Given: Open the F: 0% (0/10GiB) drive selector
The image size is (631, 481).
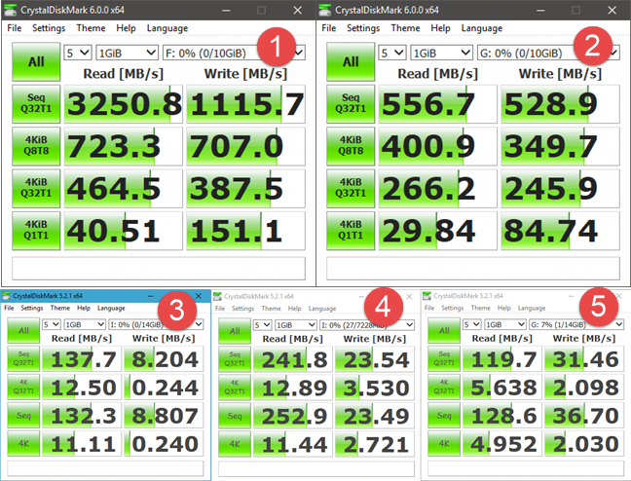Looking at the screenshot, I should point(234,53).
